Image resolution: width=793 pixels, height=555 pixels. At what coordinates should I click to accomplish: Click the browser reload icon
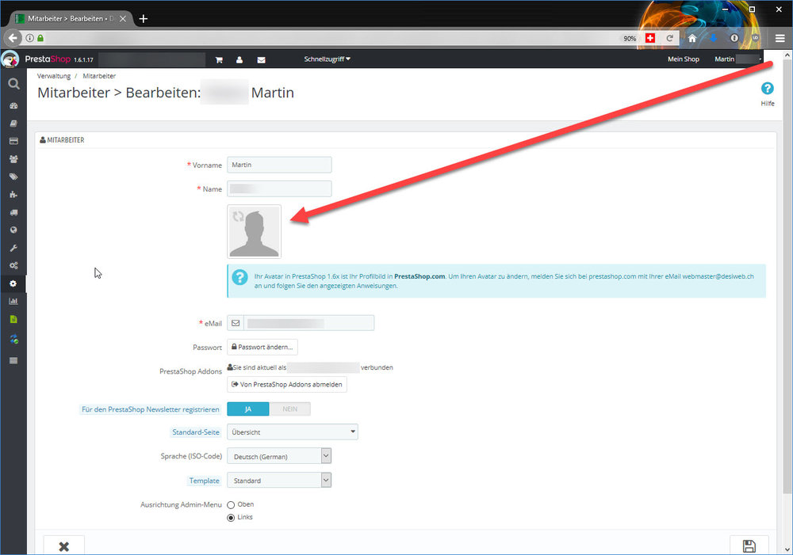click(669, 38)
